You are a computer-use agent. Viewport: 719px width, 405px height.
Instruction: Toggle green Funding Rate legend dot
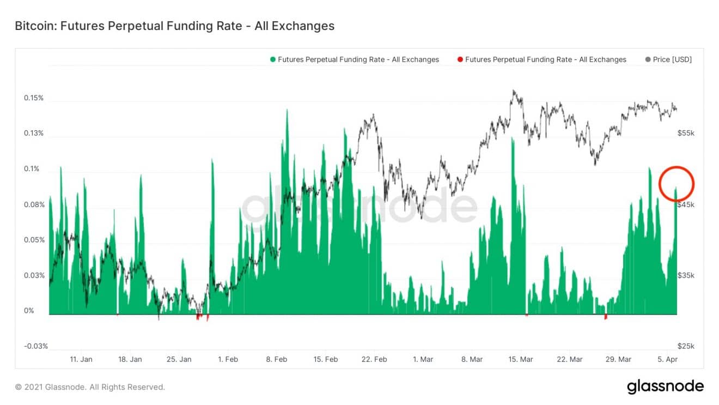273,59
